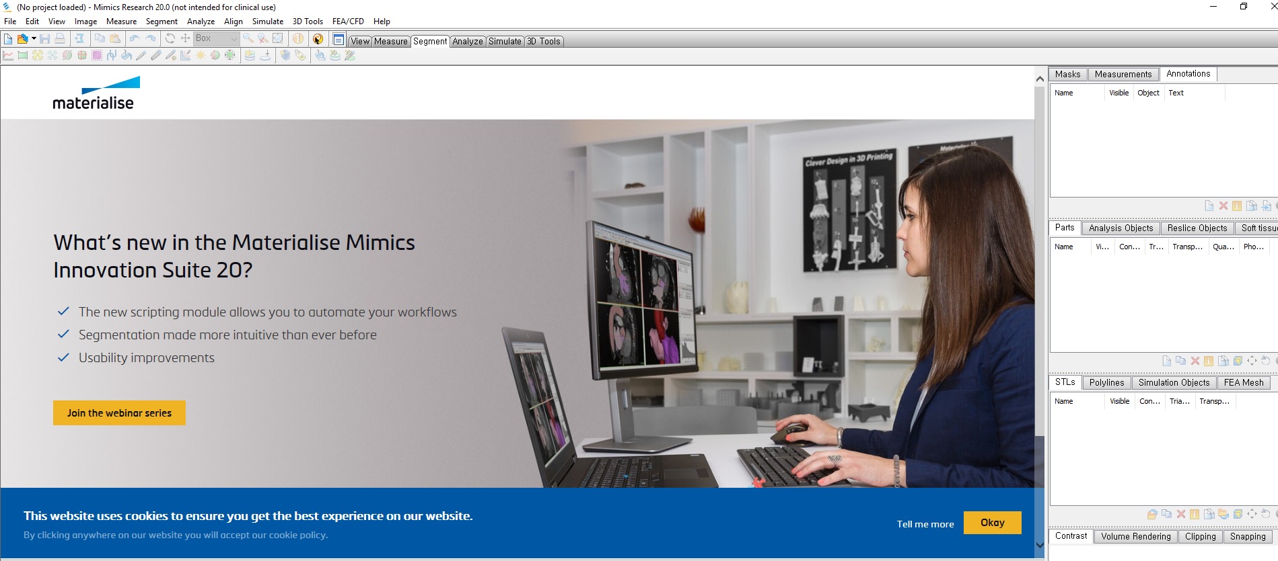Click the Undo arrow icon

click(135, 39)
